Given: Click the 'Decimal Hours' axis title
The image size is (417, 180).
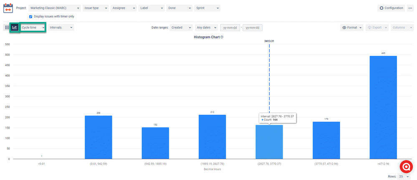Looking at the screenshot, I should tap(212, 170).
